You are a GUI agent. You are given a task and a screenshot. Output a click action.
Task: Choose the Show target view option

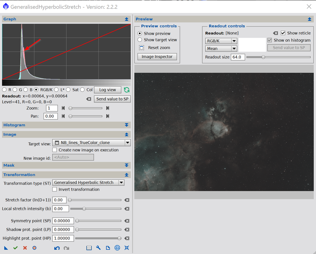pos(140,40)
